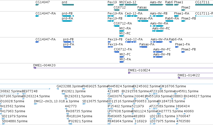
Task: Click the RH69025.5prime EST label
Action: coord(95,86)
